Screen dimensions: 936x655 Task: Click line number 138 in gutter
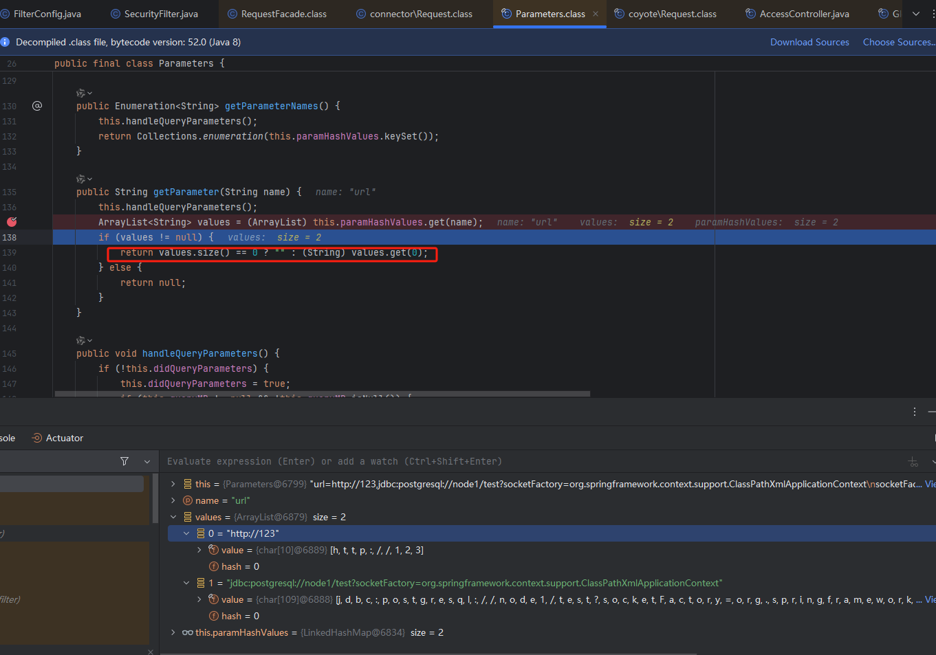point(10,237)
